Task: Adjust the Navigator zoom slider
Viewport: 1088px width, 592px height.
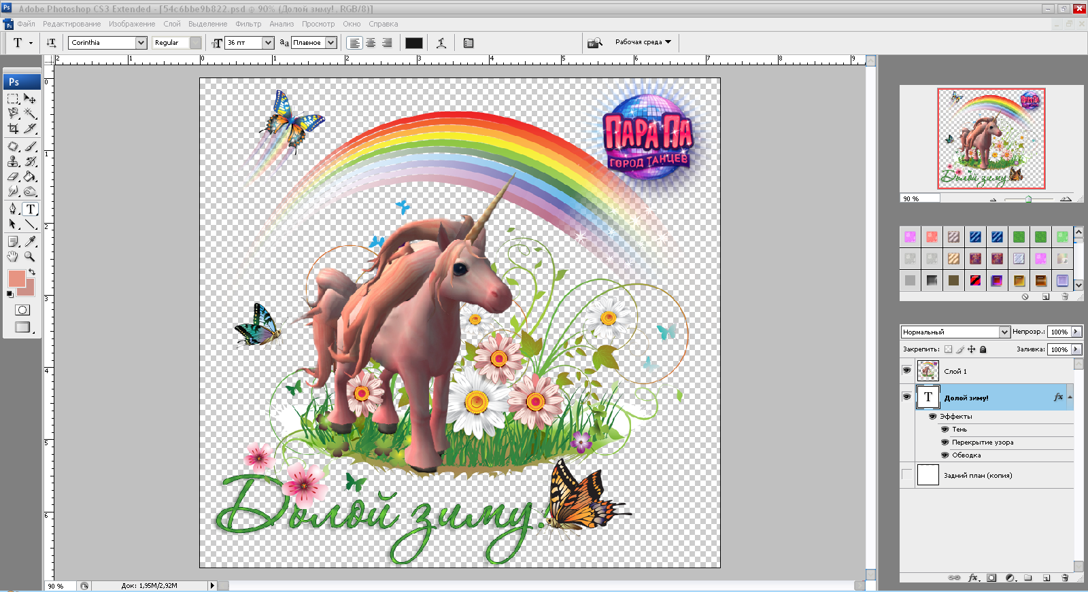Action: pos(1028,199)
